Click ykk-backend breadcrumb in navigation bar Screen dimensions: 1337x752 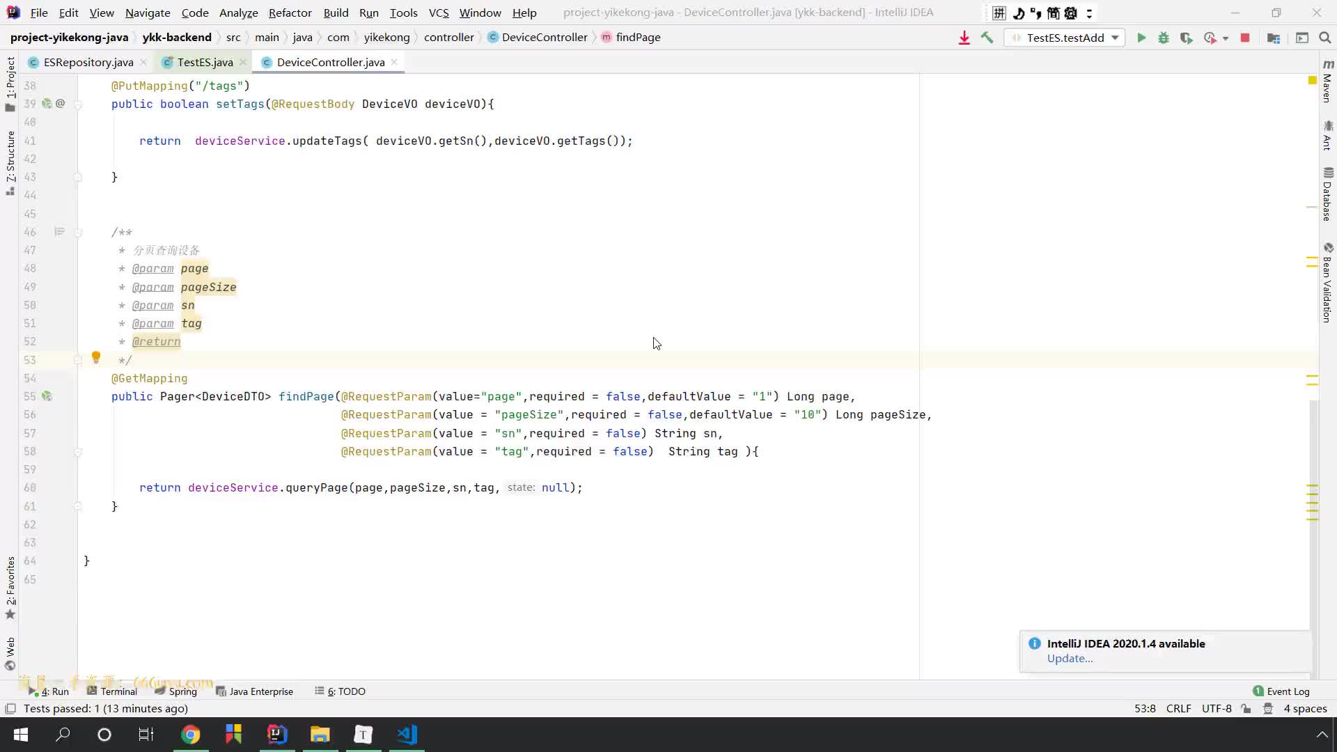177,38
